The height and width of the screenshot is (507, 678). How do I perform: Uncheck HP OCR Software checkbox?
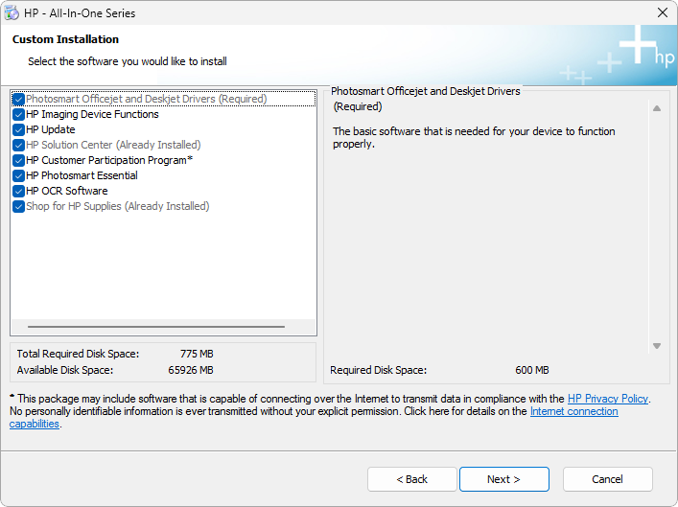18,191
